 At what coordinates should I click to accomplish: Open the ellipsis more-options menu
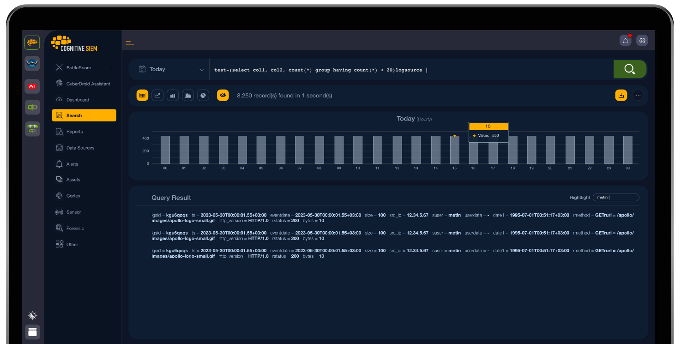pos(638,95)
